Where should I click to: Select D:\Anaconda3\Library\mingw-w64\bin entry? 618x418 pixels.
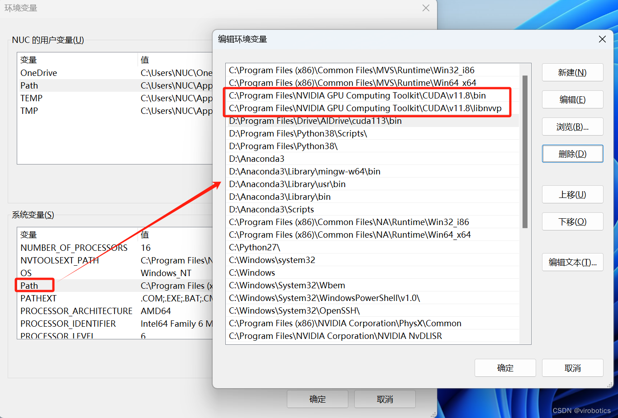(372, 171)
